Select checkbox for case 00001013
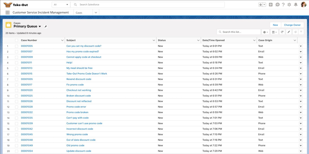This screenshot has height=154, width=309. click(x=17, y=68)
